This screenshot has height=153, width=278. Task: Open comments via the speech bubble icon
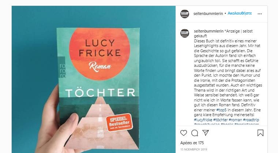[195, 133]
